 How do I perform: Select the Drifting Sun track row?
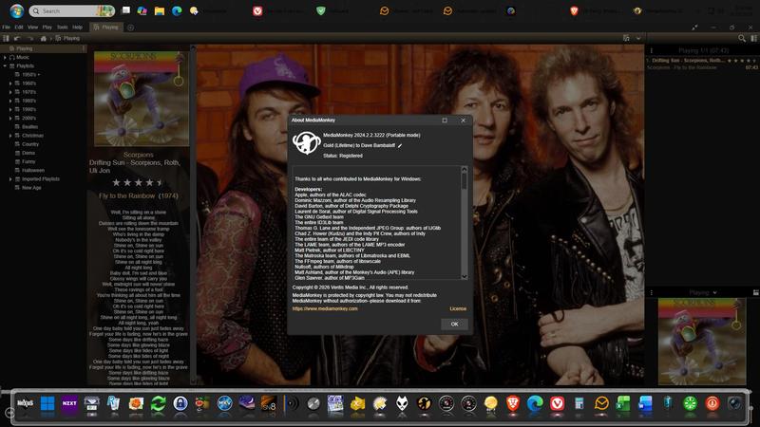702,64
